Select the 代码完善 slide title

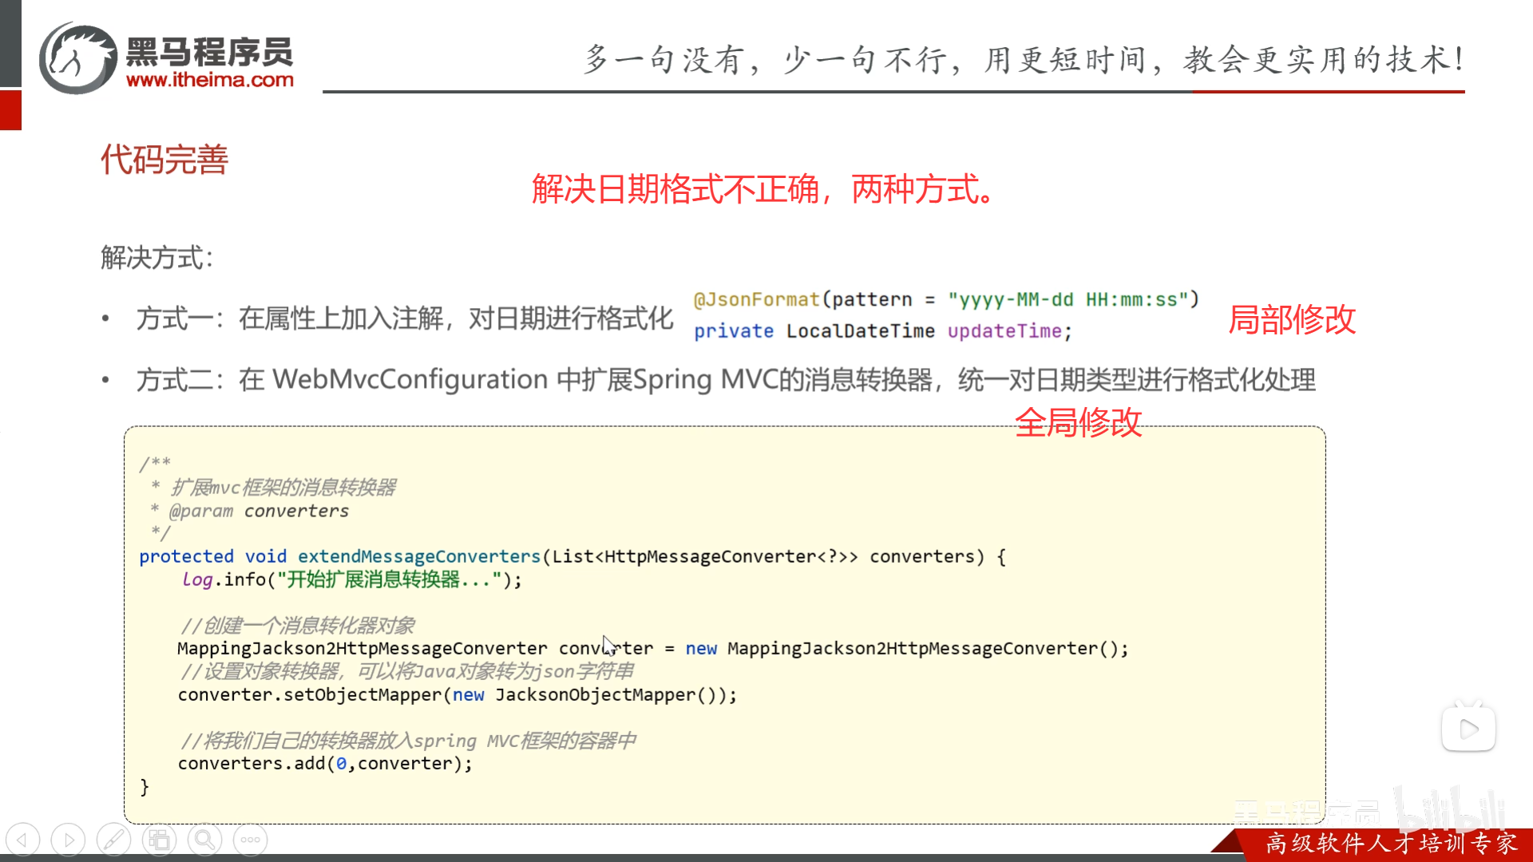(x=164, y=160)
